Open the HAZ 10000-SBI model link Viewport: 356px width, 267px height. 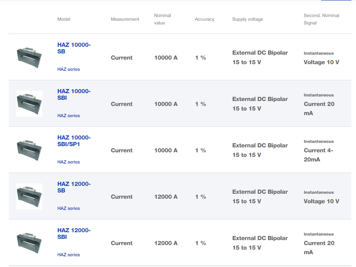[74, 94]
